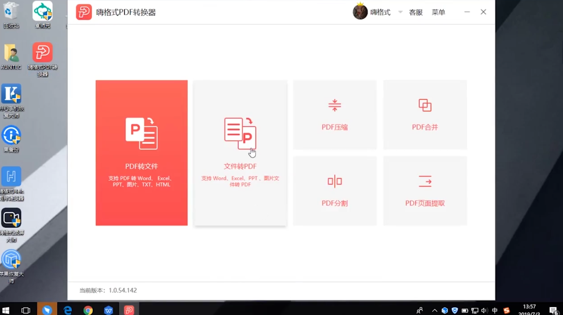This screenshot has height=315, width=563.
Task: Open the 客服 customer service menu
Action: pyautogui.click(x=416, y=12)
